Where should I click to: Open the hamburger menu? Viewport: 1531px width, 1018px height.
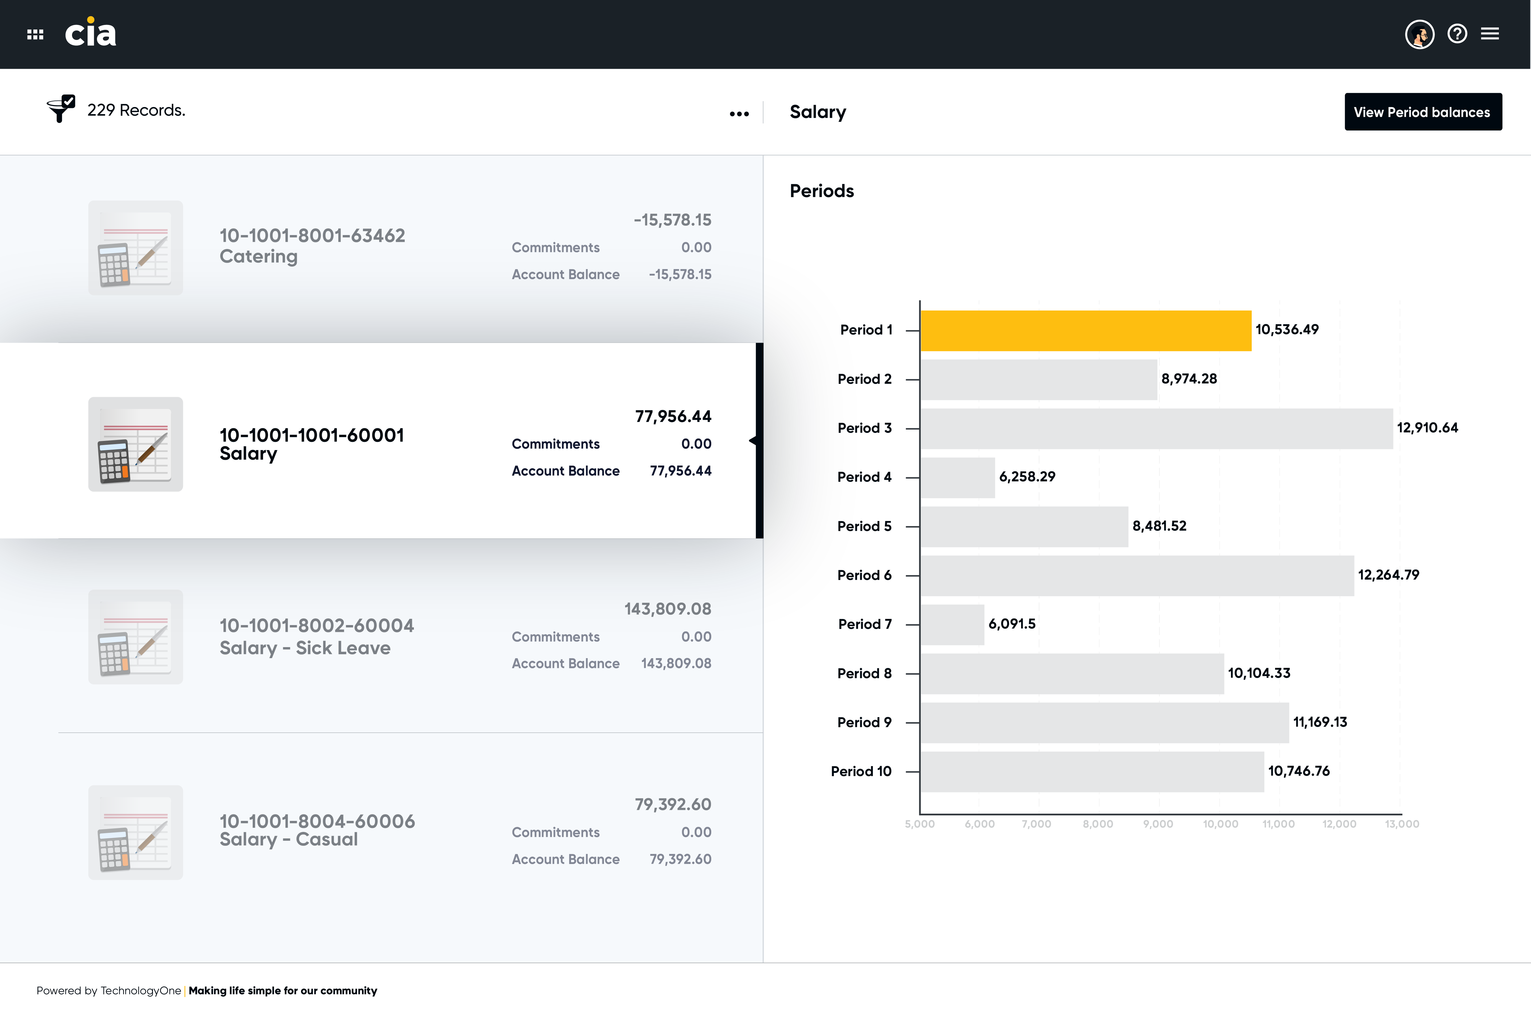click(x=1490, y=34)
